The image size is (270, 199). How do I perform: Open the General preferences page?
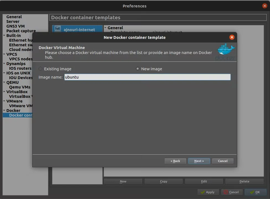[x=14, y=17]
